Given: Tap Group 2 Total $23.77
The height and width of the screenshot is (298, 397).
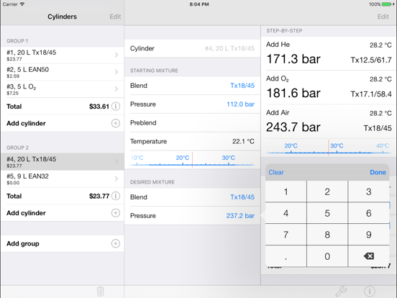Looking at the screenshot, I should [63, 196].
